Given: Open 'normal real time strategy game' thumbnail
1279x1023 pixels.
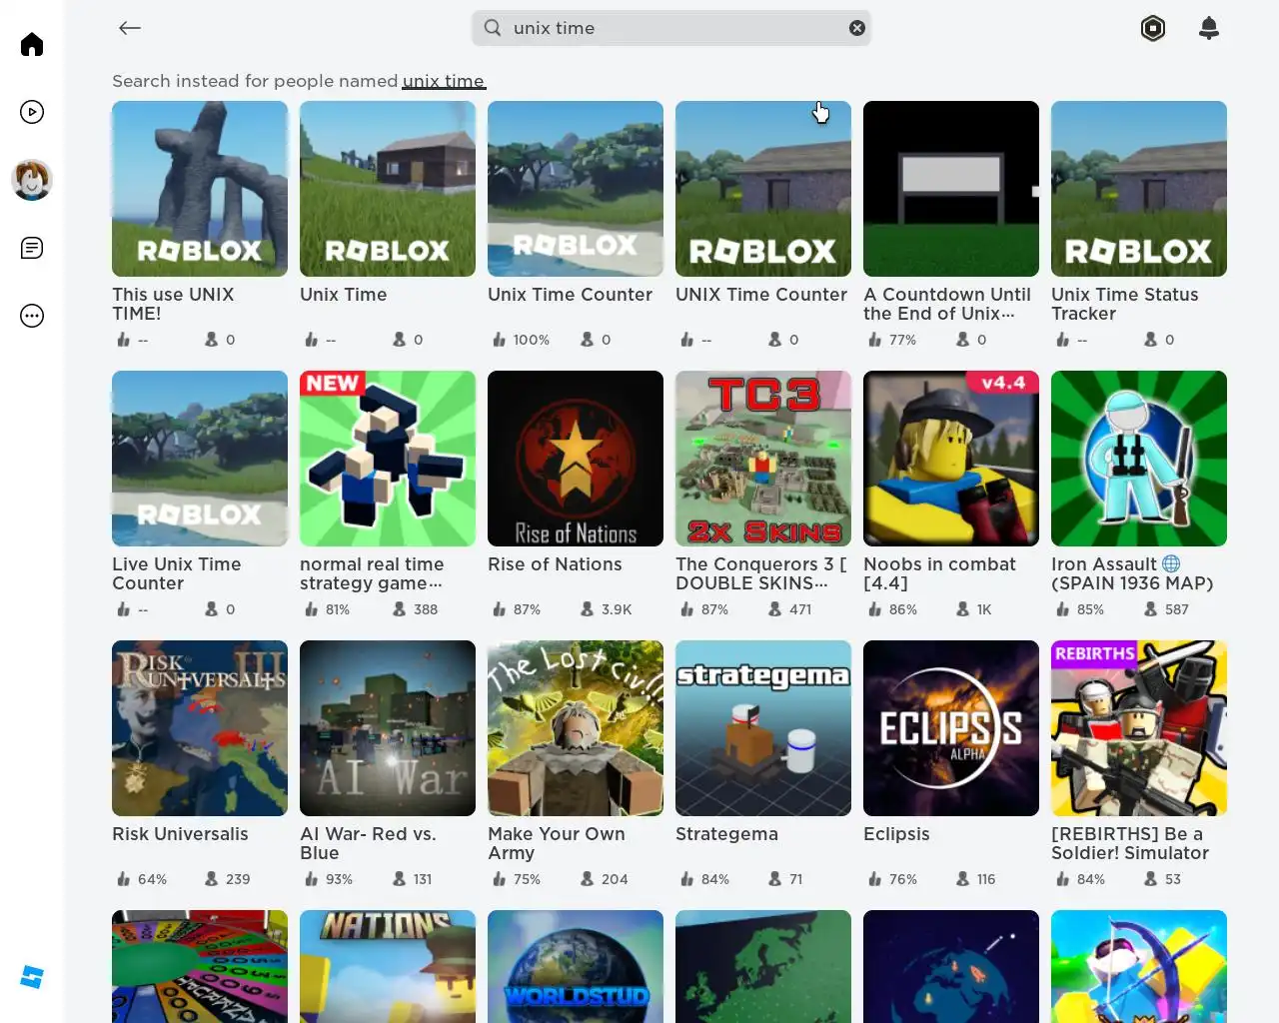Looking at the screenshot, I should pyautogui.click(x=388, y=459).
